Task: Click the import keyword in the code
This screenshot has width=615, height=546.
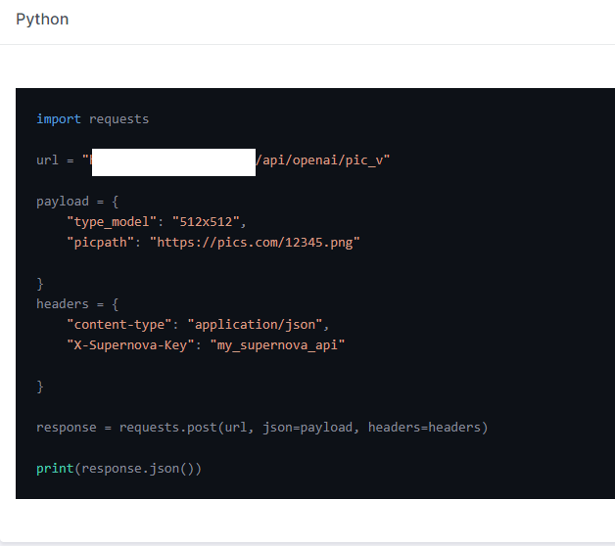Action: pos(59,119)
